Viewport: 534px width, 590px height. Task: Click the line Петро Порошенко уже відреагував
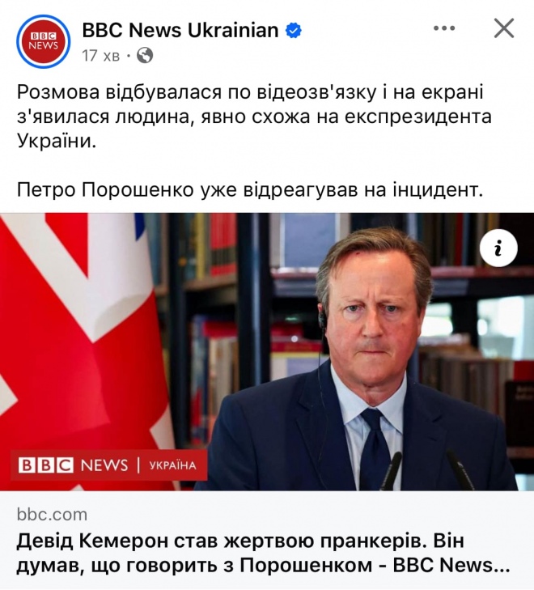click(x=250, y=190)
